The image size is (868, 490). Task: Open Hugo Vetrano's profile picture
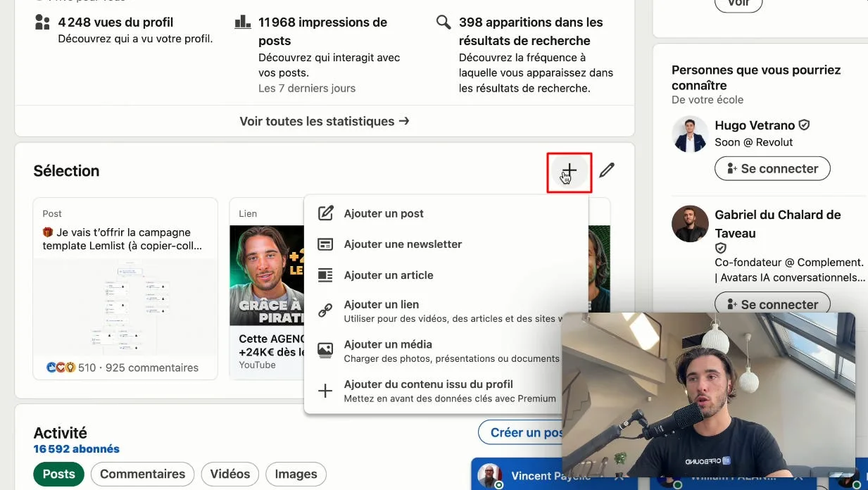[690, 134]
